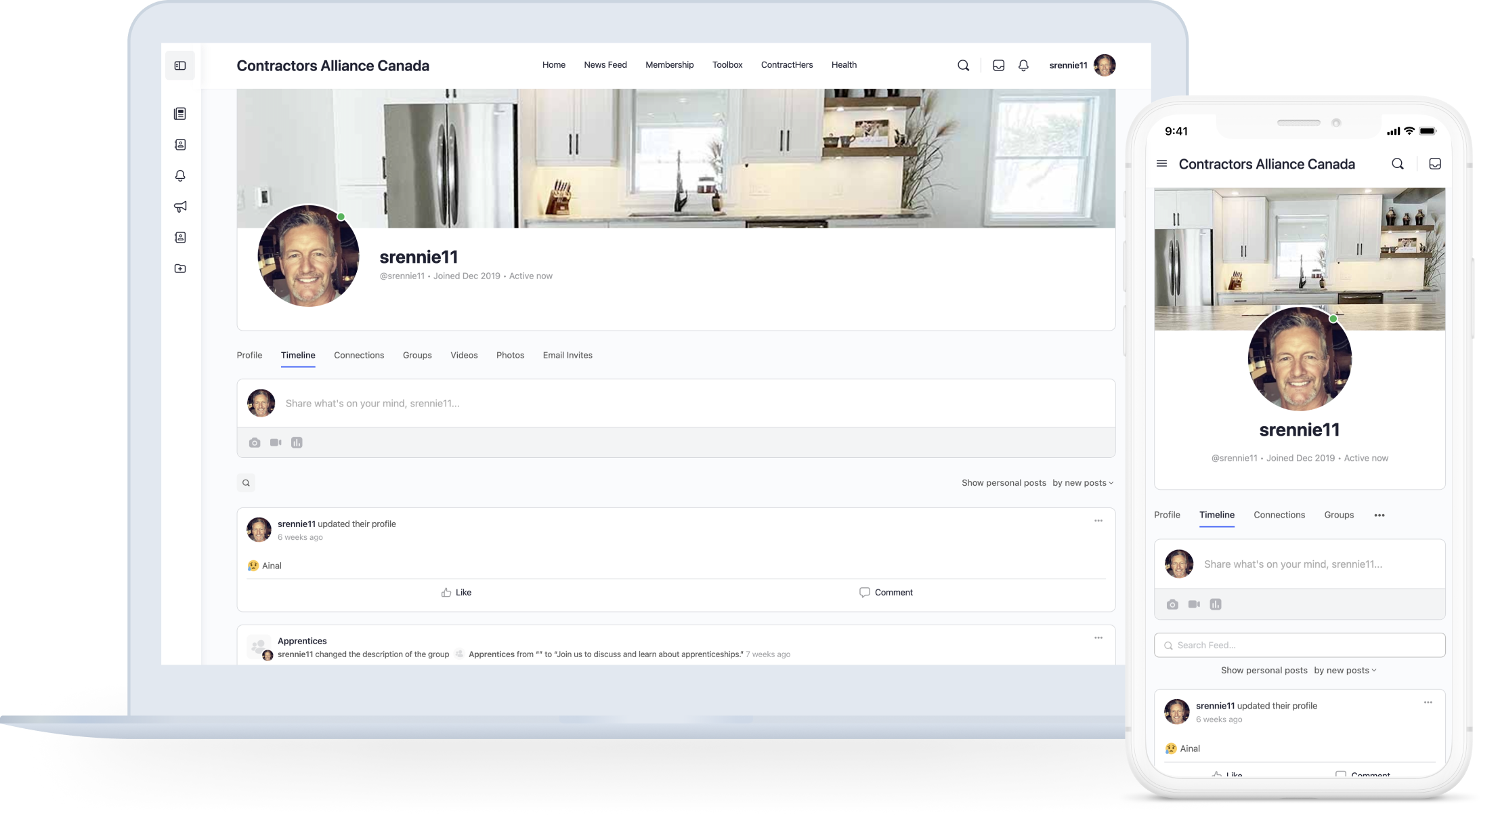Click the search magnifier in desktop header
This screenshot has width=1498, height=819.
tap(963, 66)
